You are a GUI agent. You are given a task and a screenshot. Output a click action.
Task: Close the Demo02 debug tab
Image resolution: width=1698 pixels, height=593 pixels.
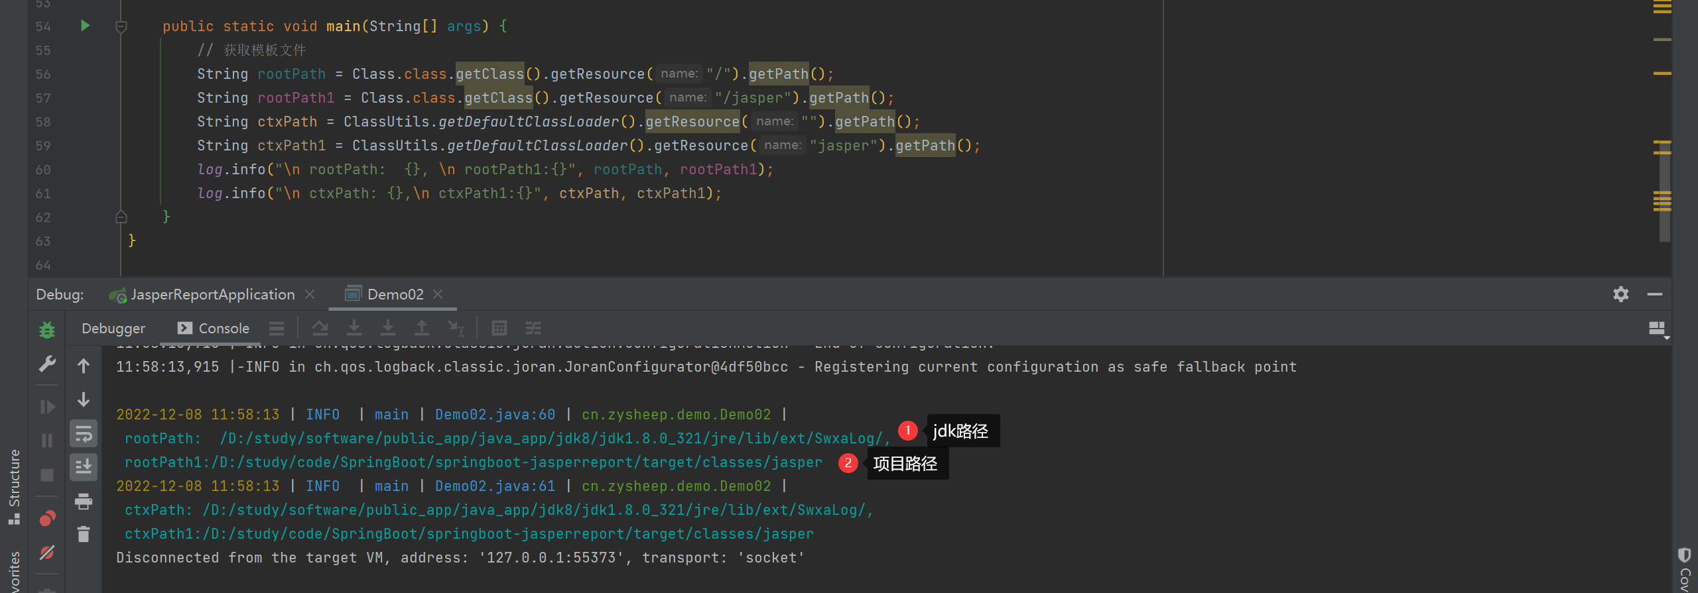click(438, 294)
